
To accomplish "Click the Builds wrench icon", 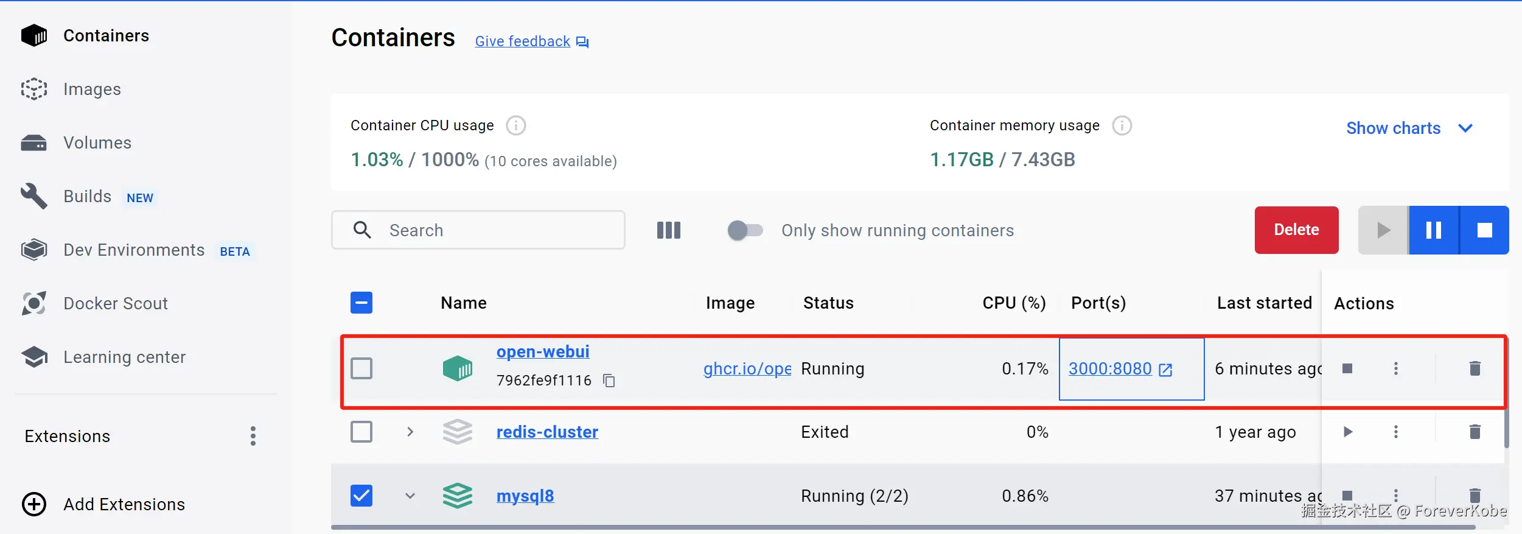I will click(x=34, y=197).
